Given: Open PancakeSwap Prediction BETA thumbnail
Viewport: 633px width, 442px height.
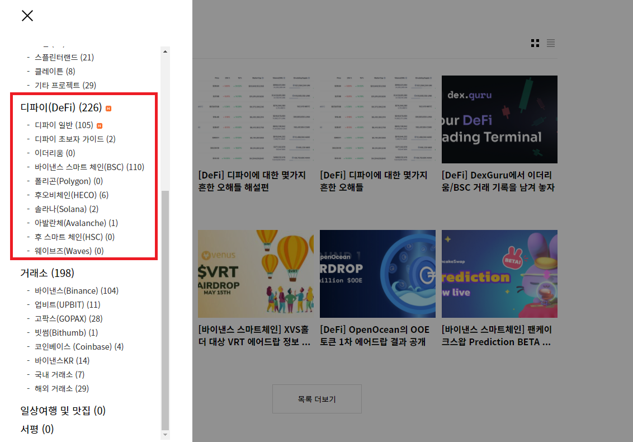Looking at the screenshot, I should coord(499,274).
